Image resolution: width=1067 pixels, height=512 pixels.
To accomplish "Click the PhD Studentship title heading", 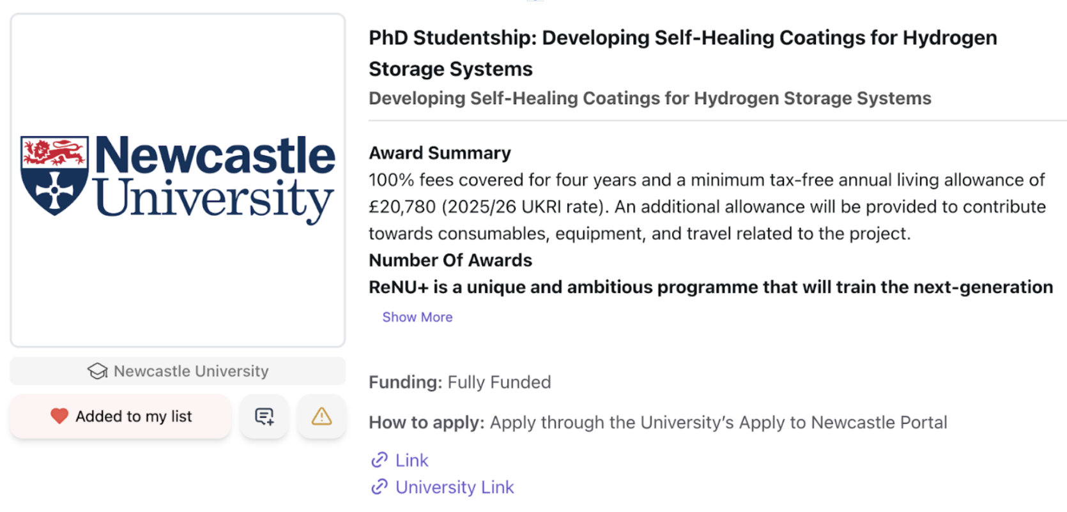I will coord(682,53).
